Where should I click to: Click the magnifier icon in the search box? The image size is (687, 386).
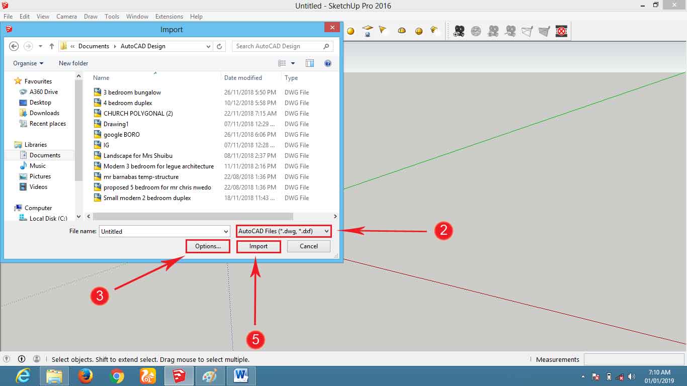326,46
